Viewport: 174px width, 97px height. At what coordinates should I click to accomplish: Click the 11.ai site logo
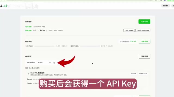[x=4, y=6]
